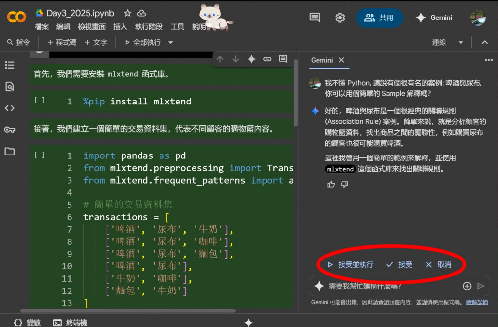Move cell down with arrow icon
Image resolution: width=498 pixels, height=327 pixels.
pos(236,59)
